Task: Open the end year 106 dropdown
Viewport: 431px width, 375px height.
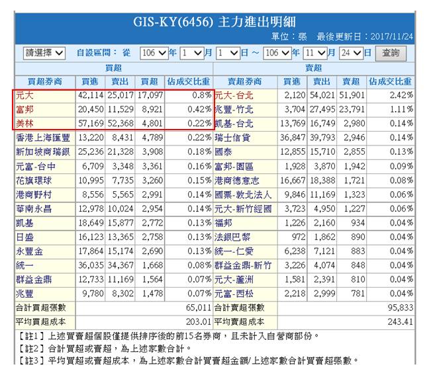Action: (x=277, y=53)
